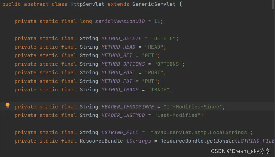
Task: Click the METHOD_TRACE constant name
Action: coord(120,90)
